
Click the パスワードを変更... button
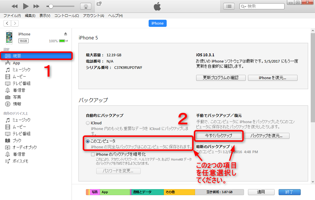[x=118, y=171]
